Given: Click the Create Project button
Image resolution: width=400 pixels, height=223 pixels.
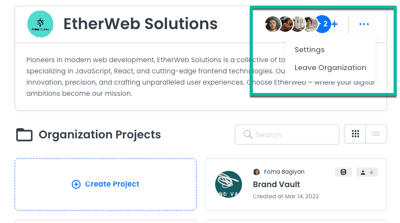Looking at the screenshot, I should coord(106,184).
